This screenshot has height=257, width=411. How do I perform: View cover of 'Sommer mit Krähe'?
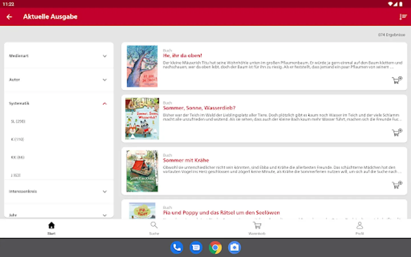142,171
